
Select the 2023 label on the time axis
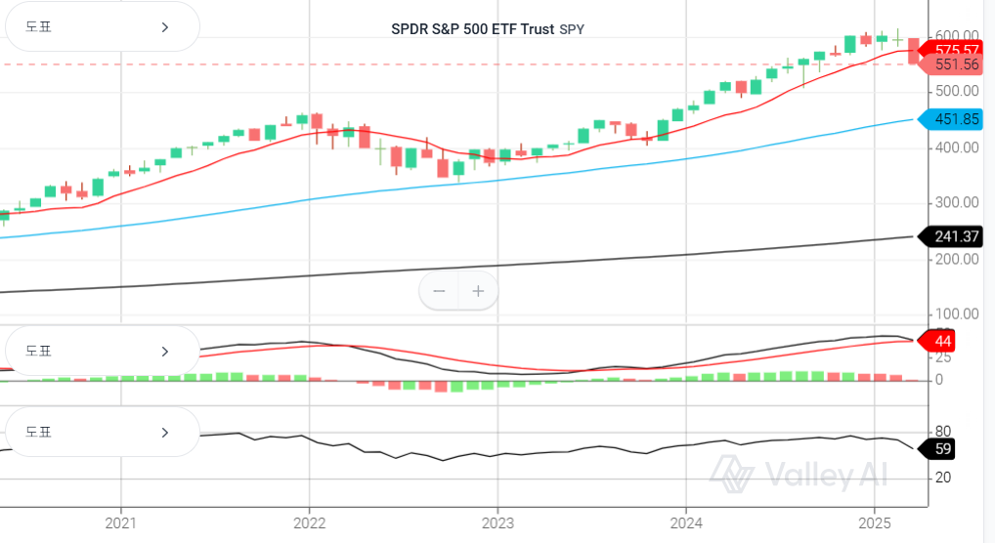coord(497,523)
